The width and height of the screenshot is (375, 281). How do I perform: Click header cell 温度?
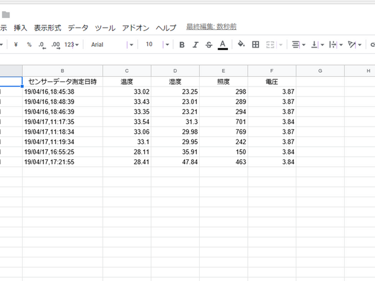[127, 82]
